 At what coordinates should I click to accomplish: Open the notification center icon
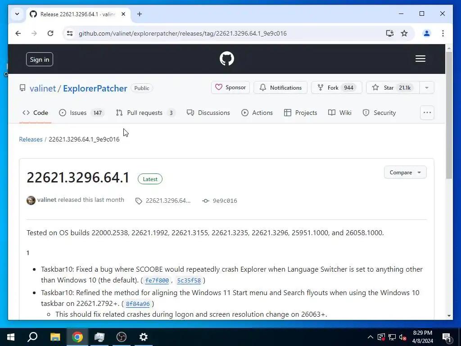tap(447, 337)
